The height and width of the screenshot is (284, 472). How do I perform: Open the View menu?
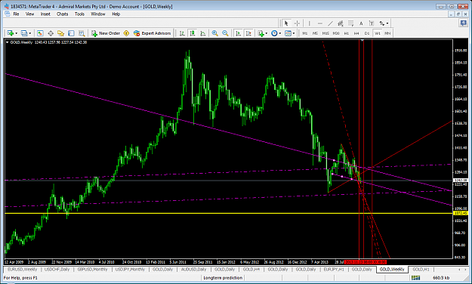29,14
